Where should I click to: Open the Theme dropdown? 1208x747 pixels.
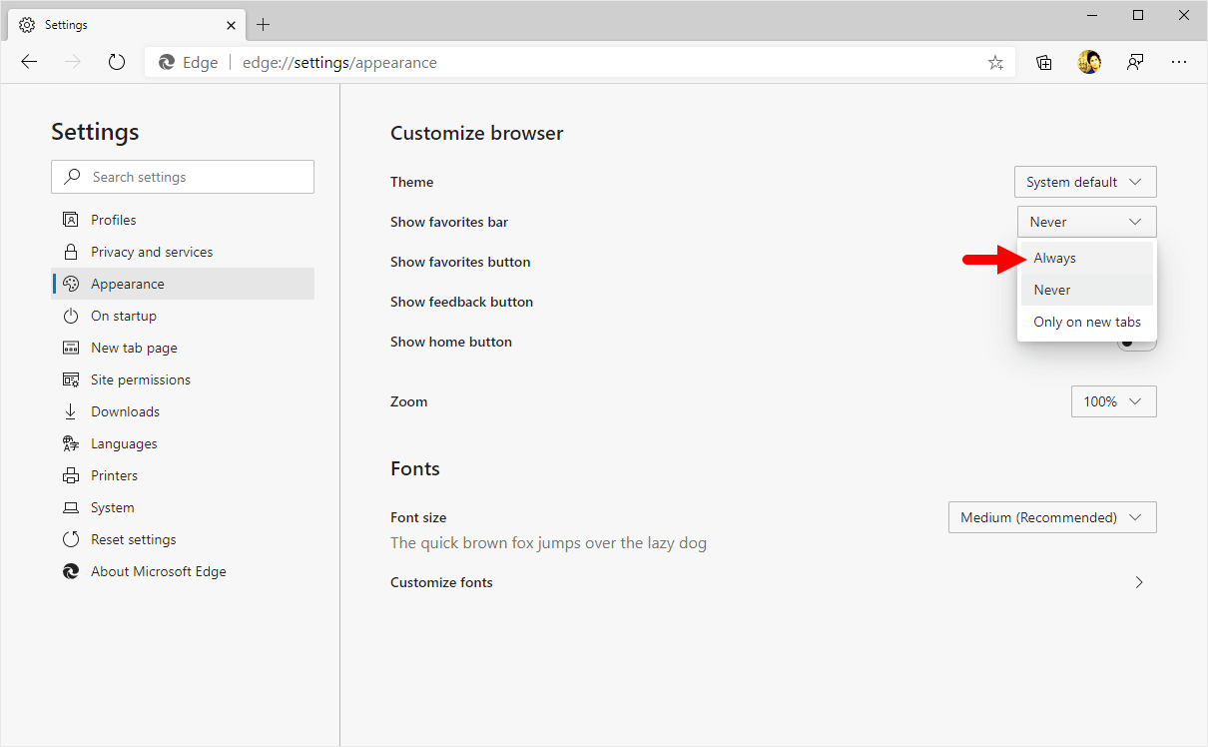click(1085, 182)
